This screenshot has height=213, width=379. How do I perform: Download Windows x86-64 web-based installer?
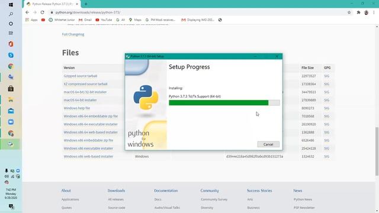tap(91, 132)
